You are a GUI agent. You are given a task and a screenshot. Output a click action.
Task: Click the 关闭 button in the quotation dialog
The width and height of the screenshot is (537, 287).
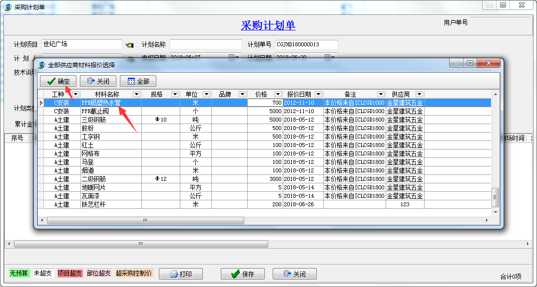pos(98,81)
